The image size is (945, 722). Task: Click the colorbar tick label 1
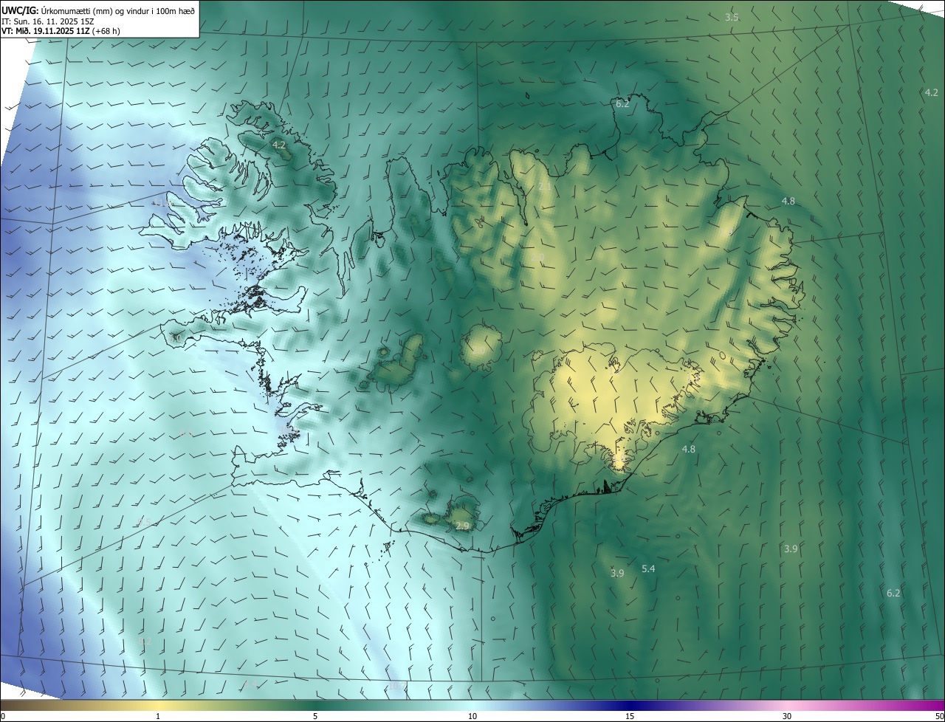tap(158, 716)
